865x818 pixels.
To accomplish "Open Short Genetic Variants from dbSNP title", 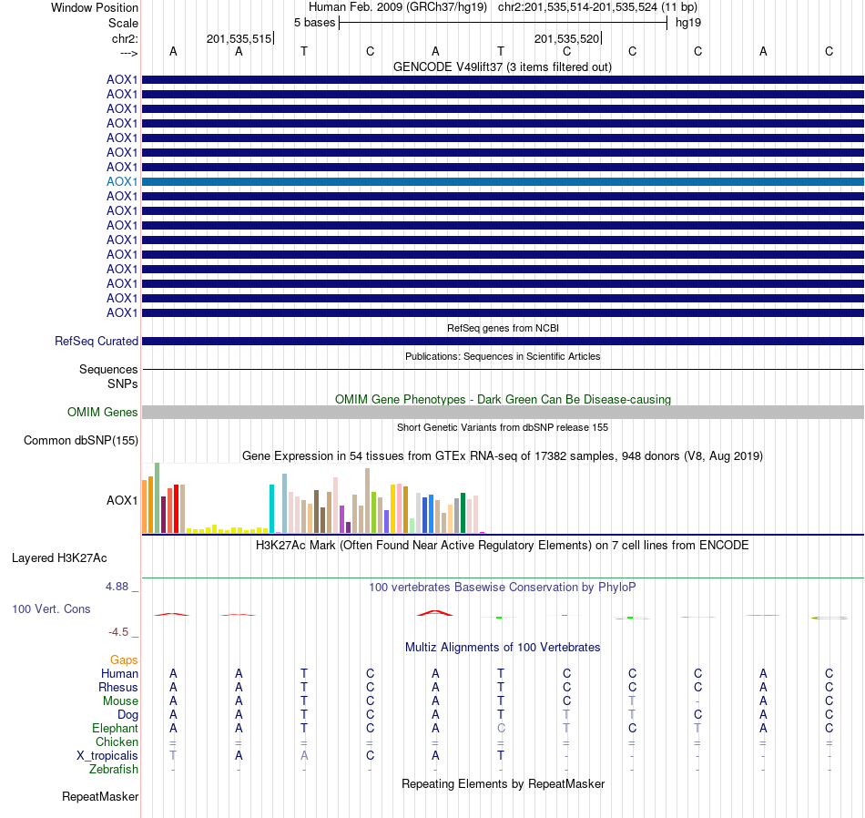I will [x=503, y=427].
